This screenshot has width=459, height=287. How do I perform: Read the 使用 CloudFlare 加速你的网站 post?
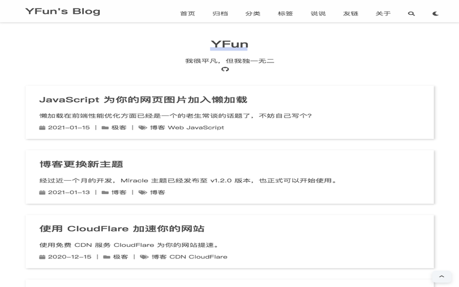point(122,228)
